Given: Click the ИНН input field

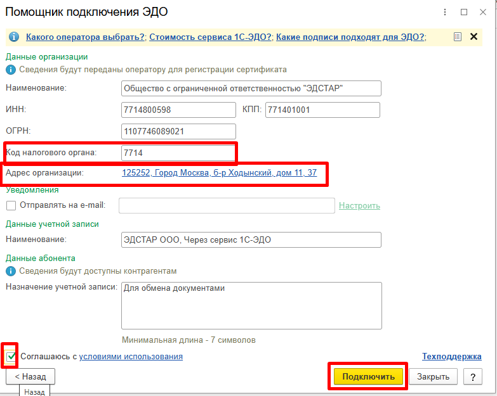Looking at the screenshot, I should click(178, 110).
